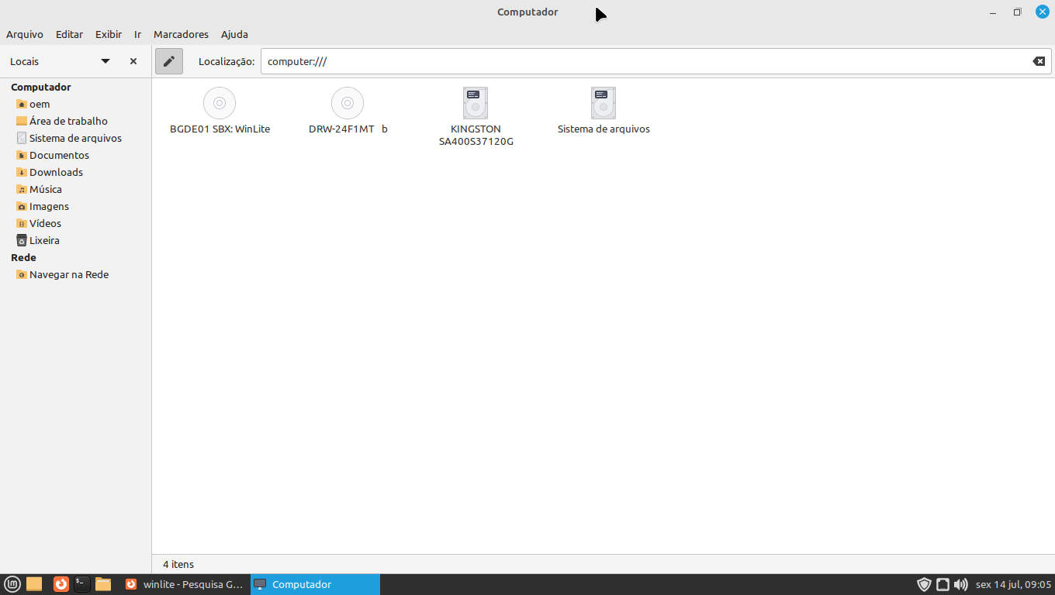Viewport: 1055px width, 595px height.
Task: Open the clock showing sex 14 jul, 09:05
Action: tap(1013, 584)
